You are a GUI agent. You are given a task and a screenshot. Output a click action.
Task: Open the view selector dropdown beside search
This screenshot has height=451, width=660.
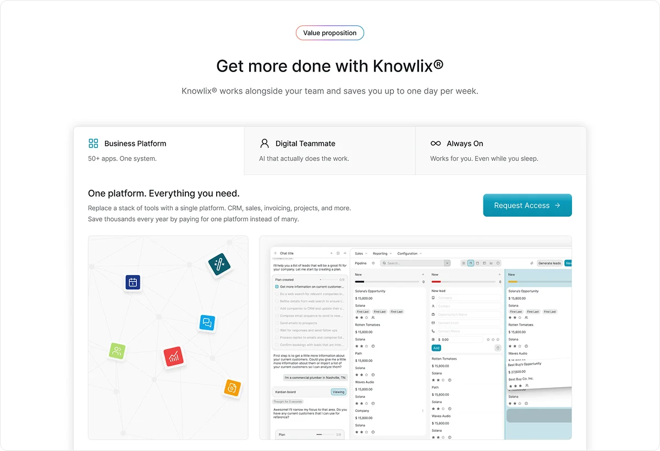click(447, 263)
